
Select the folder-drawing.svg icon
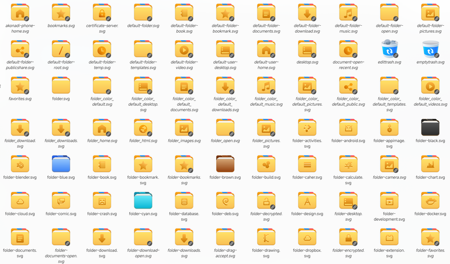point(266,237)
